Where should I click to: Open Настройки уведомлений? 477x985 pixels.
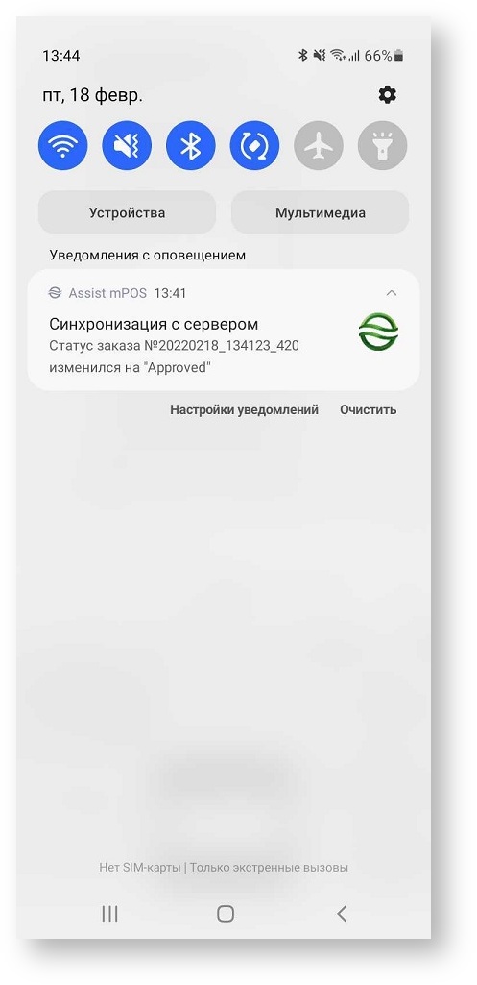pyautogui.click(x=244, y=409)
